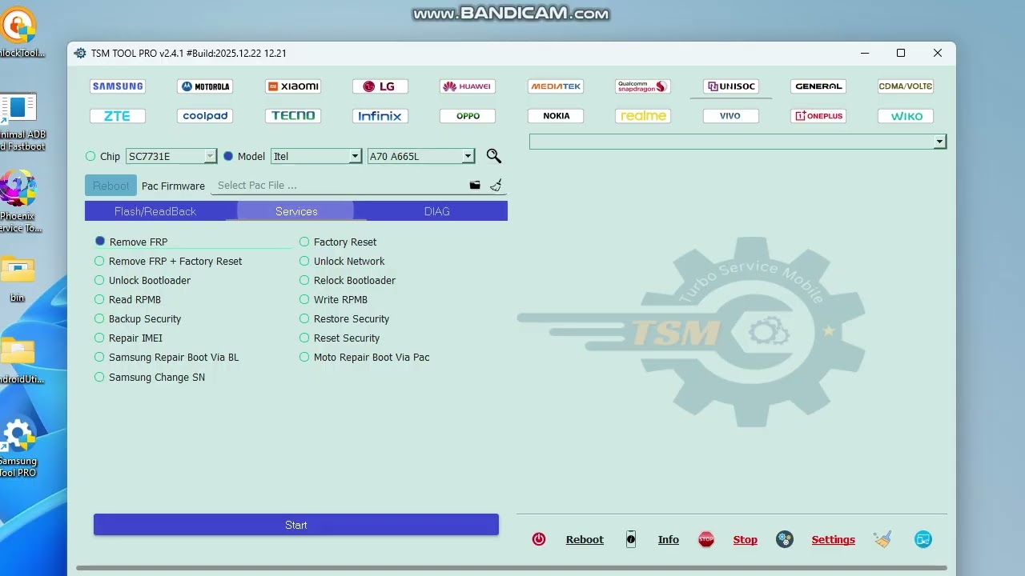Choose the Factory Reset option
This screenshot has width=1025, height=576.
(x=338, y=242)
